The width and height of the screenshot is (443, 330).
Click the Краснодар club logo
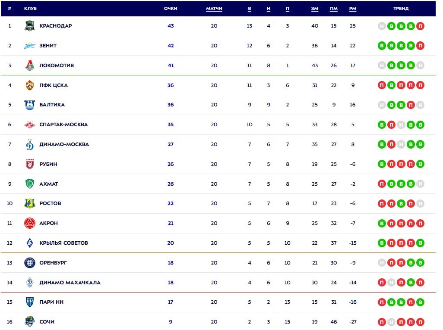[x=29, y=26]
